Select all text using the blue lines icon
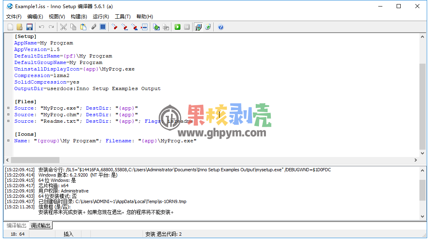The image size is (430, 241). click(x=103, y=27)
